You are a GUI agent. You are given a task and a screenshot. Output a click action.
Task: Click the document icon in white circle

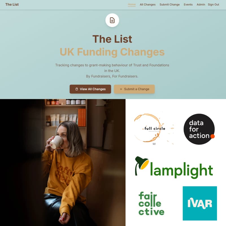tap(112, 20)
